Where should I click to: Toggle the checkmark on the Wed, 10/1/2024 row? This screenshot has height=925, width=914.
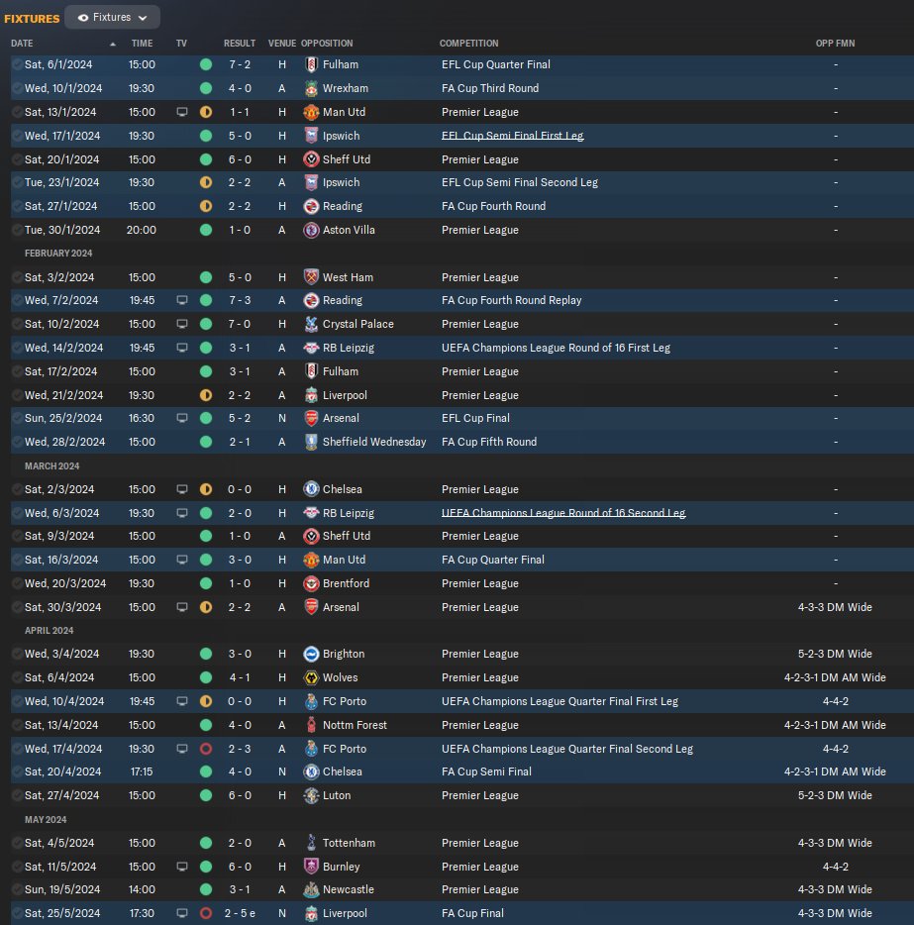point(17,88)
